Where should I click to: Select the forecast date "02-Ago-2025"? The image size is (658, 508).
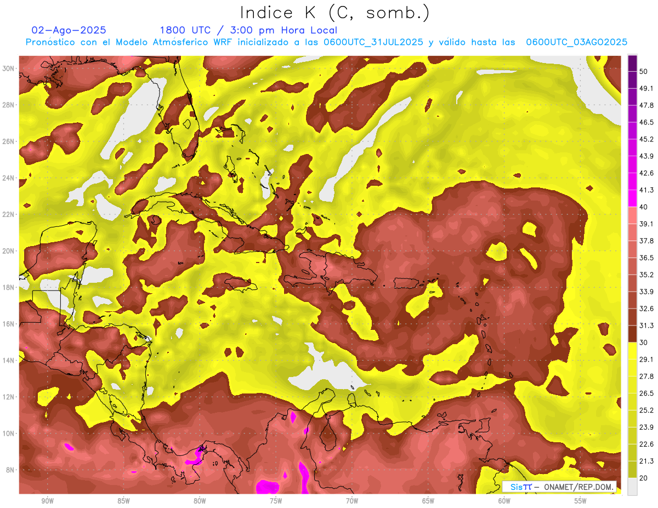click(x=69, y=30)
